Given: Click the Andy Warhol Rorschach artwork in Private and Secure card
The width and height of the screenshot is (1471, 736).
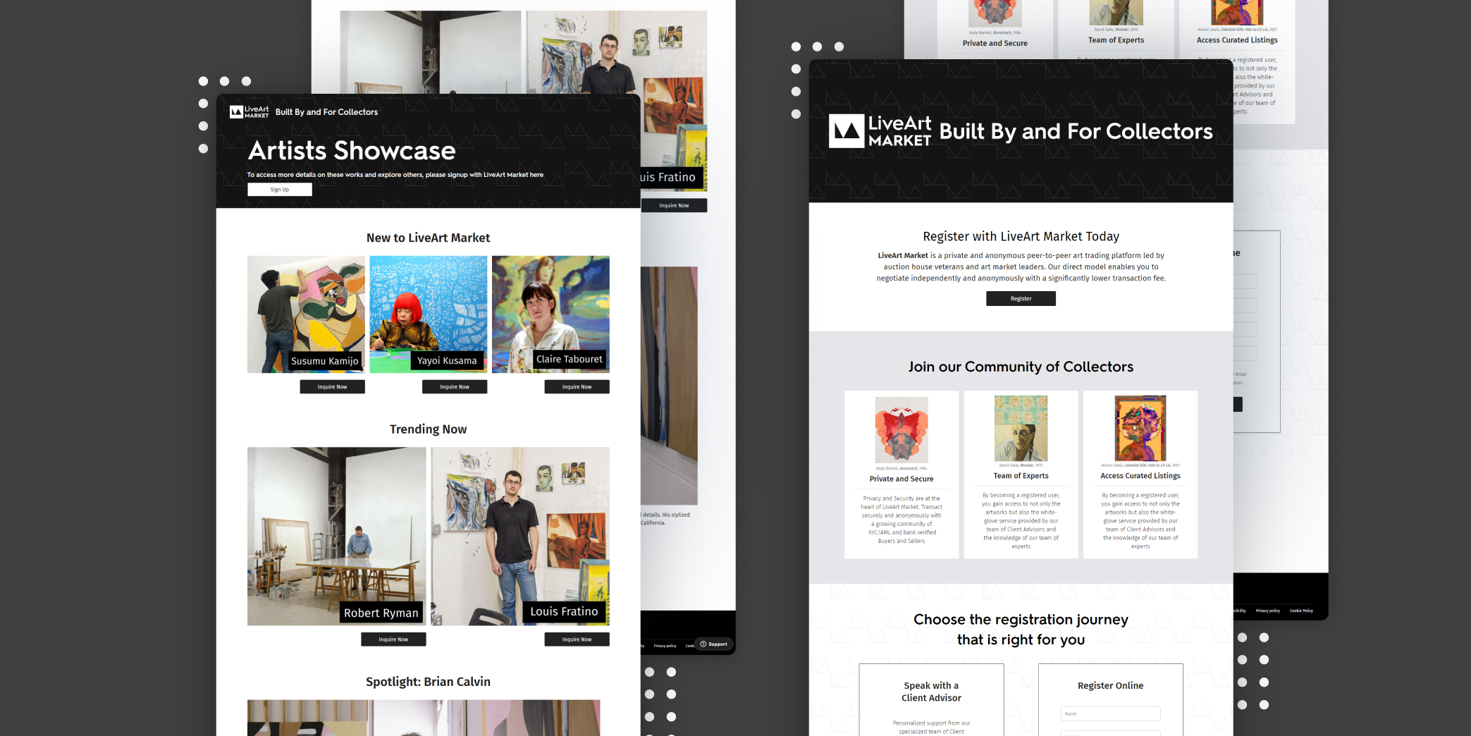Looking at the screenshot, I should 901,430.
